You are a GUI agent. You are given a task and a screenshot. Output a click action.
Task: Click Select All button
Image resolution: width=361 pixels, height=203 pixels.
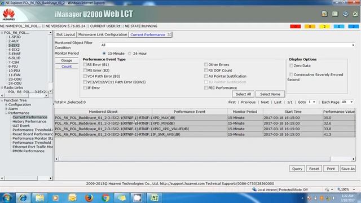(243, 94)
